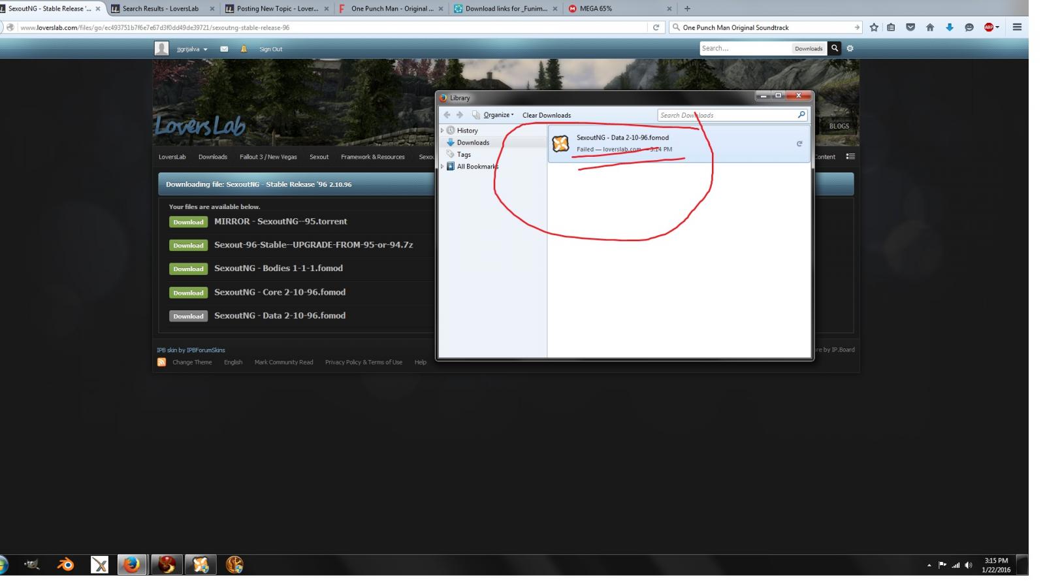Switch to Download links for Funimation tab

coord(506,8)
